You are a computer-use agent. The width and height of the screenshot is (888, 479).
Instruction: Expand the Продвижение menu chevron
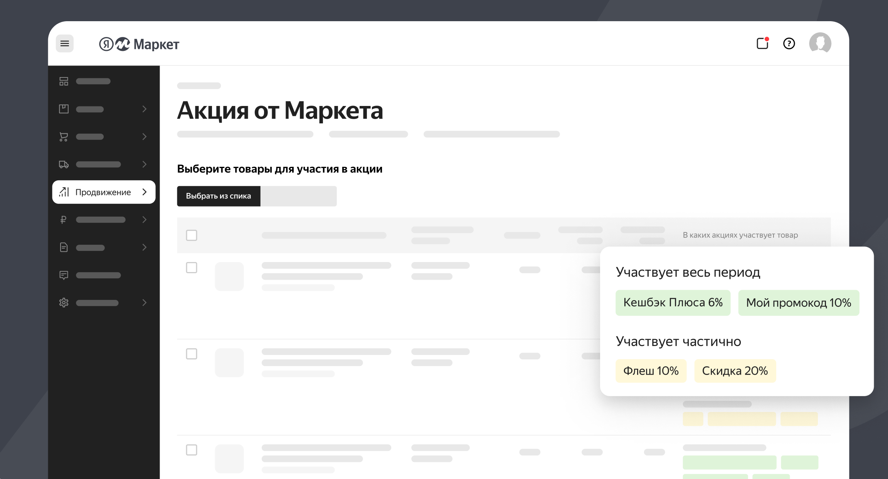click(x=145, y=192)
